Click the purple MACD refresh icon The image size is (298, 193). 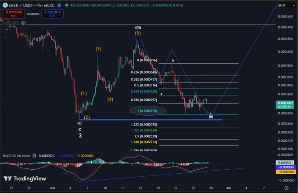34,156
